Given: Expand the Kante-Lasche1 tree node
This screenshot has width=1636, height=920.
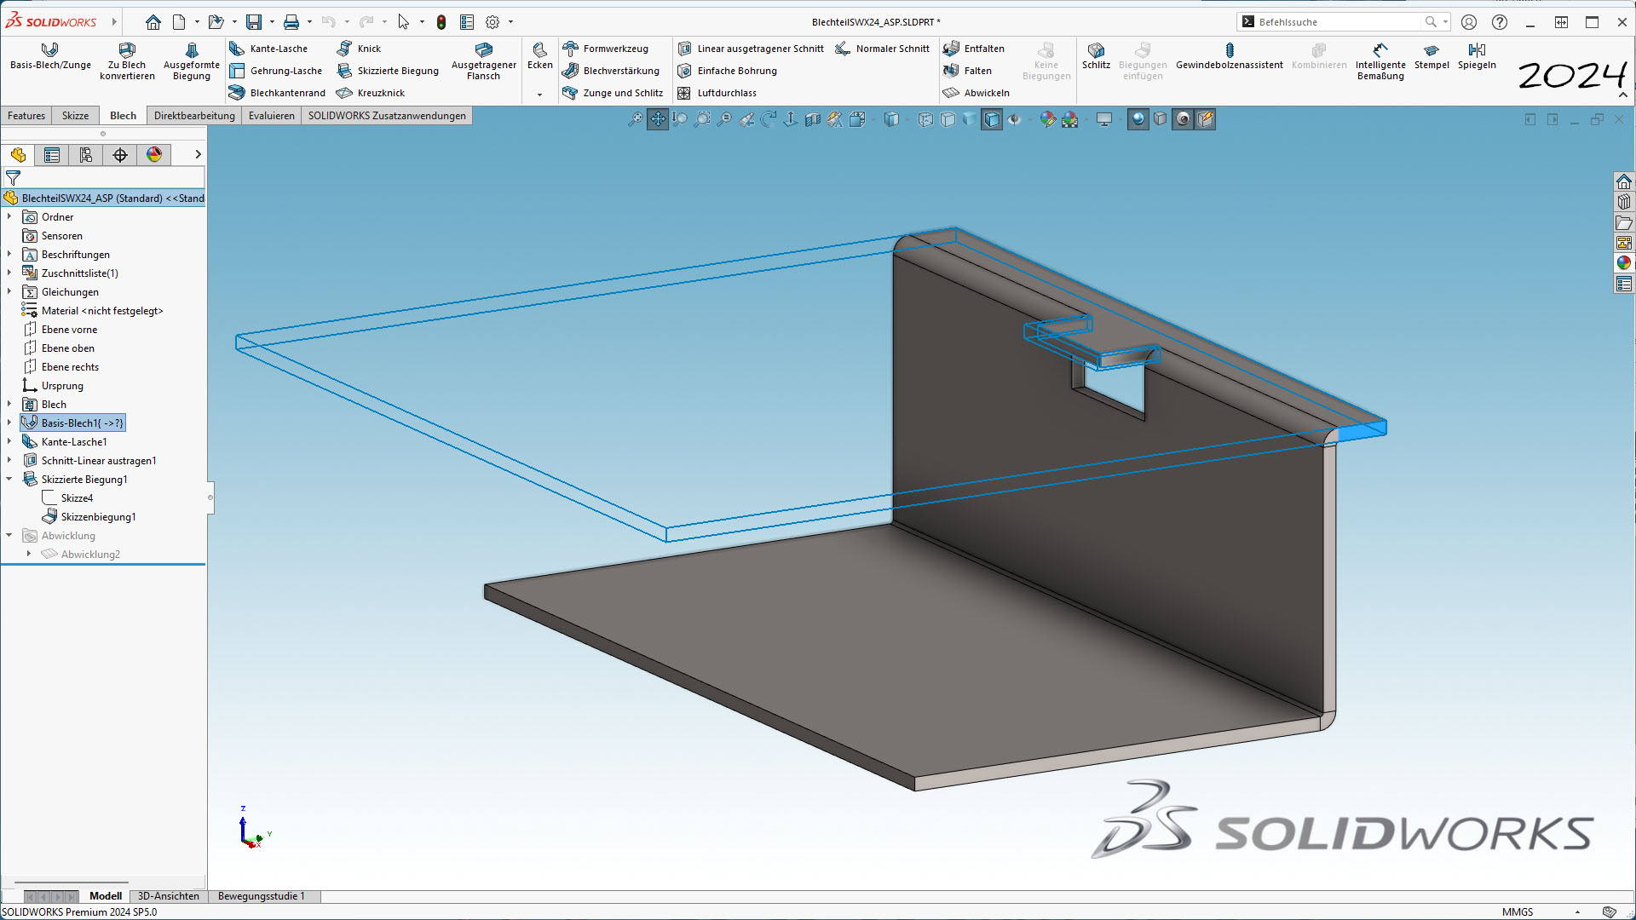Looking at the screenshot, I should [9, 441].
